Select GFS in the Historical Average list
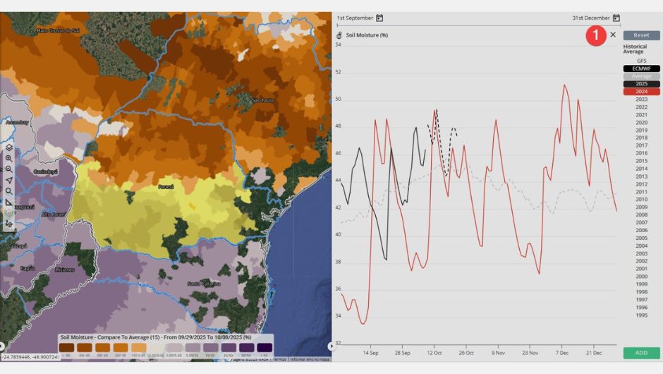Viewport: 663px width, 374px height. pyautogui.click(x=641, y=61)
